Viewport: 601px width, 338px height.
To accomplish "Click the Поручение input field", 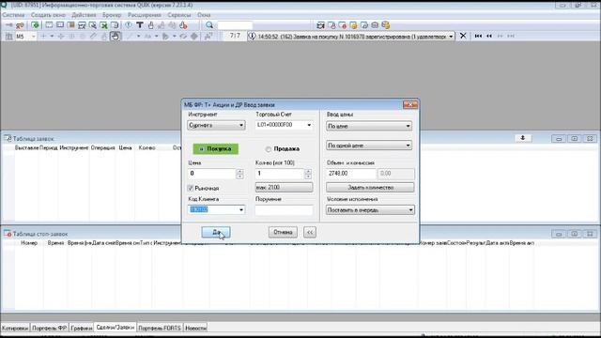I will coord(284,210).
